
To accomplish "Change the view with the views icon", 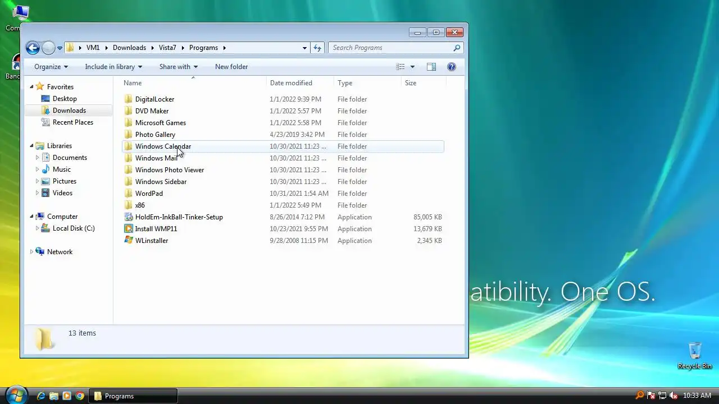I will 401,67.
